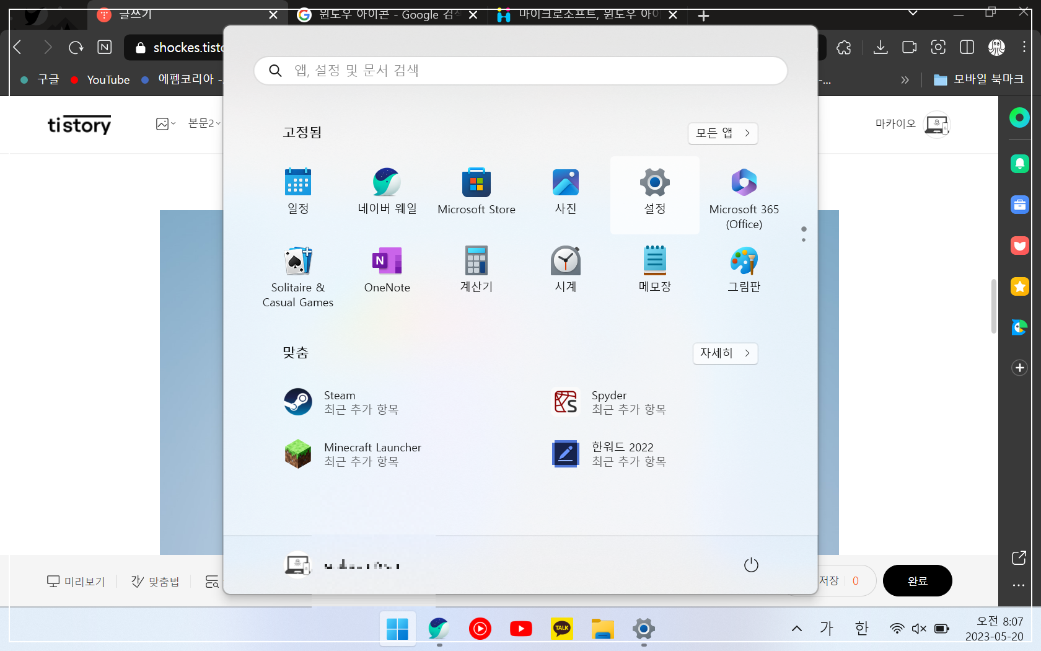Open the 일정 calendar app
The height and width of the screenshot is (651, 1041).
coord(298,191)
